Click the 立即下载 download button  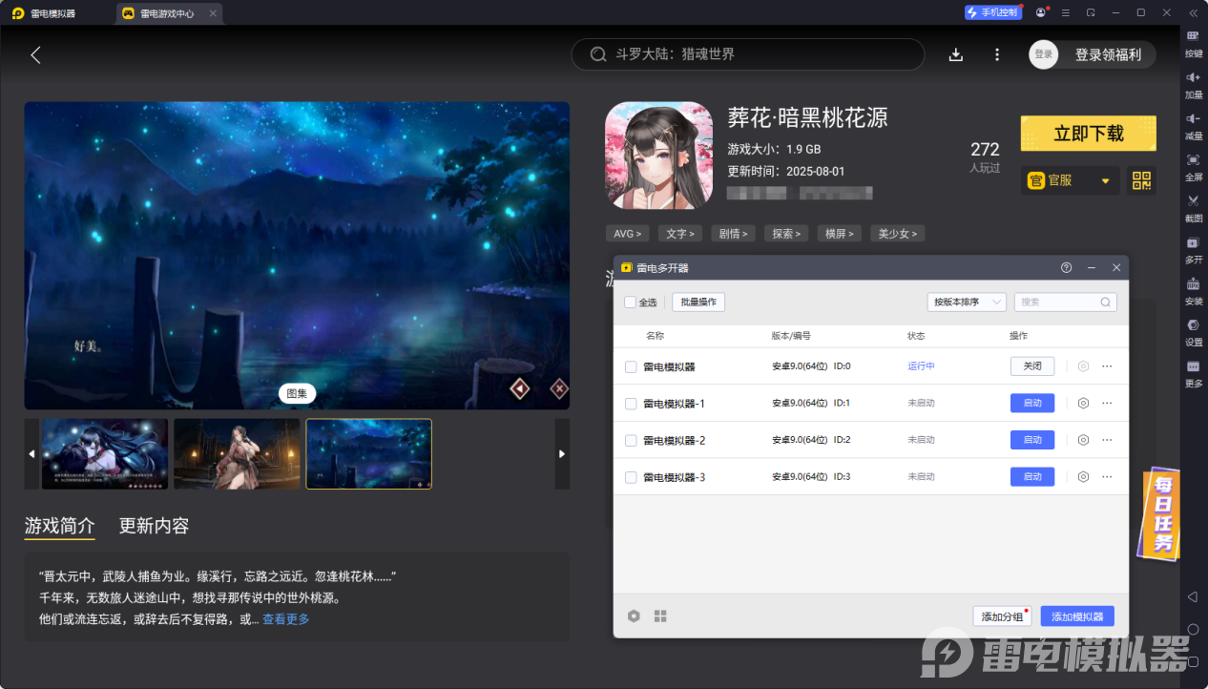pyautogui.click(x=1089, y=134)
